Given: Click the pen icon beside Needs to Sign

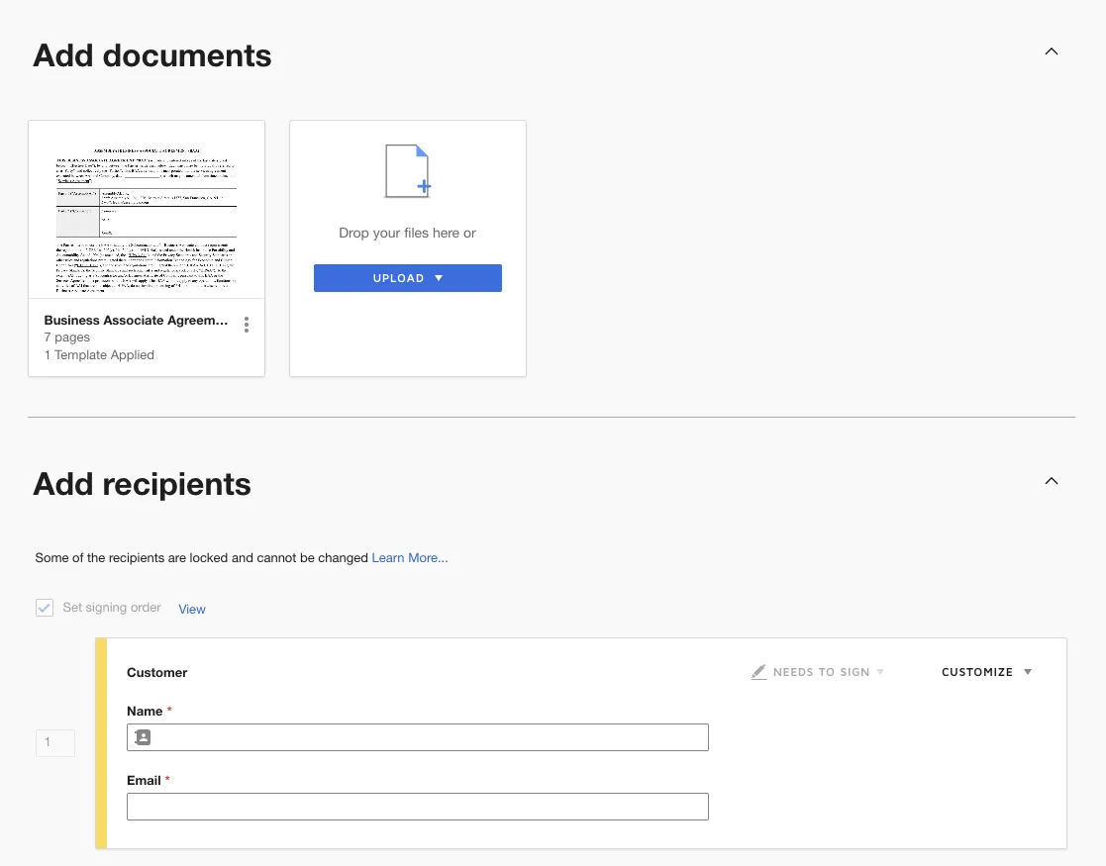Looking at the screenshot, I should [759, 672].
